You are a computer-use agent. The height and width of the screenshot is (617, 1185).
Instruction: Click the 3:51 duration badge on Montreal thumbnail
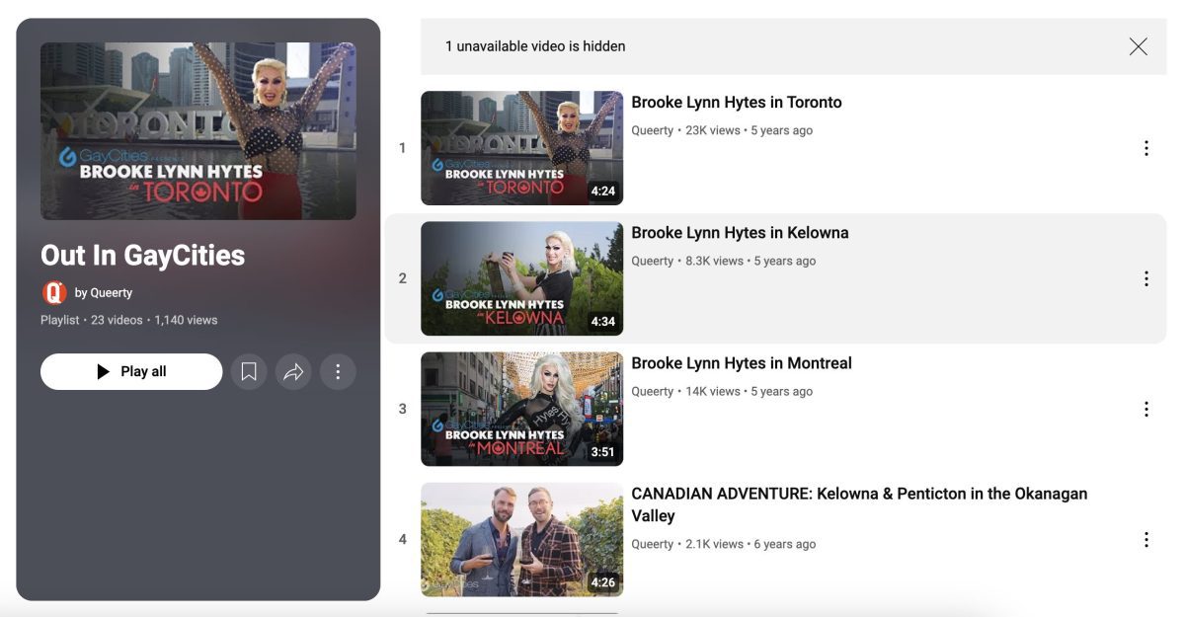(602, 452)
